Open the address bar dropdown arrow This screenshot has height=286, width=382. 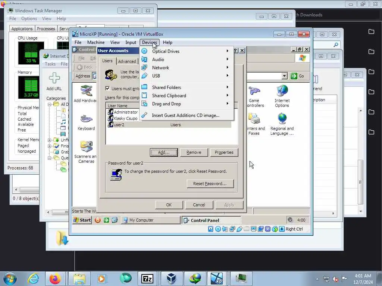click(284, 76)
